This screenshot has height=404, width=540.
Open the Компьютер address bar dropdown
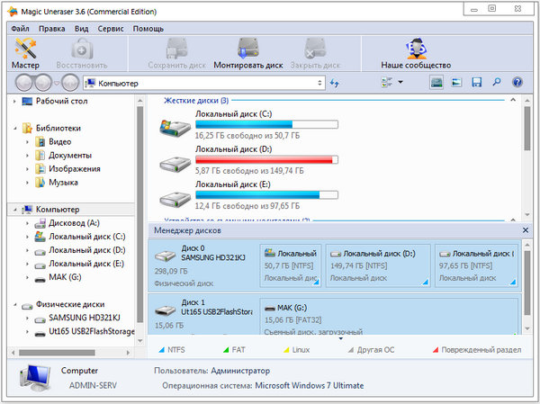click(x=319, y=83)
